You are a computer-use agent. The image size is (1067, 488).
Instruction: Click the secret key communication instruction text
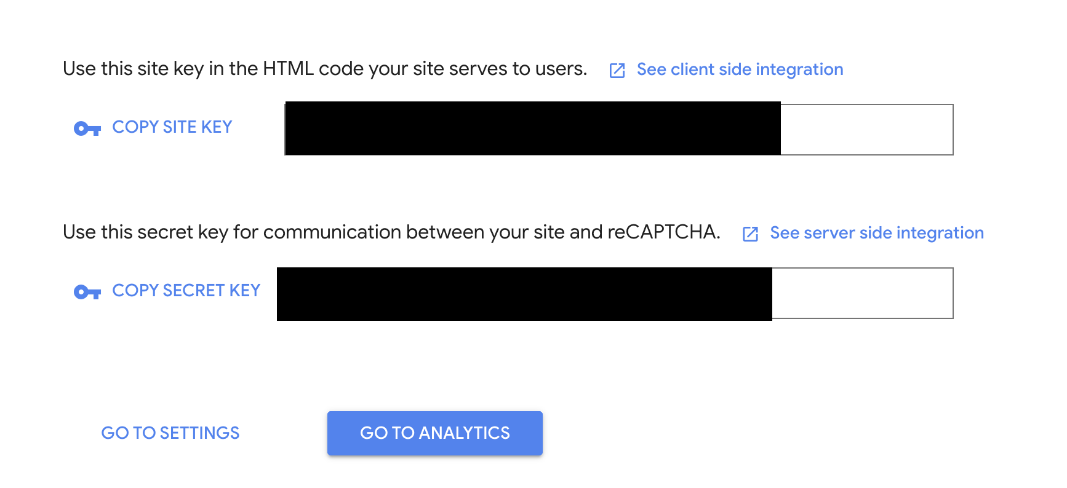(391, 232)
